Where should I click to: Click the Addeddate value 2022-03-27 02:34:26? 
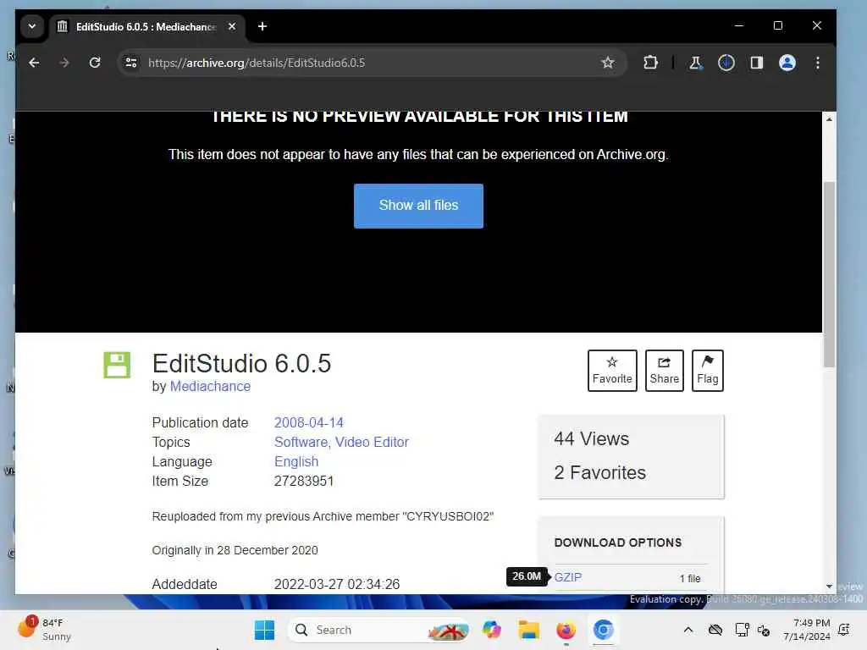point(337,584)
